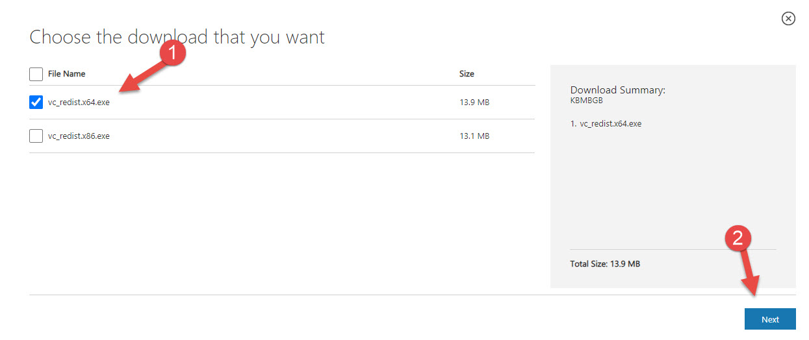Click the vc_redist.x86.exe file name

point(79,136)
